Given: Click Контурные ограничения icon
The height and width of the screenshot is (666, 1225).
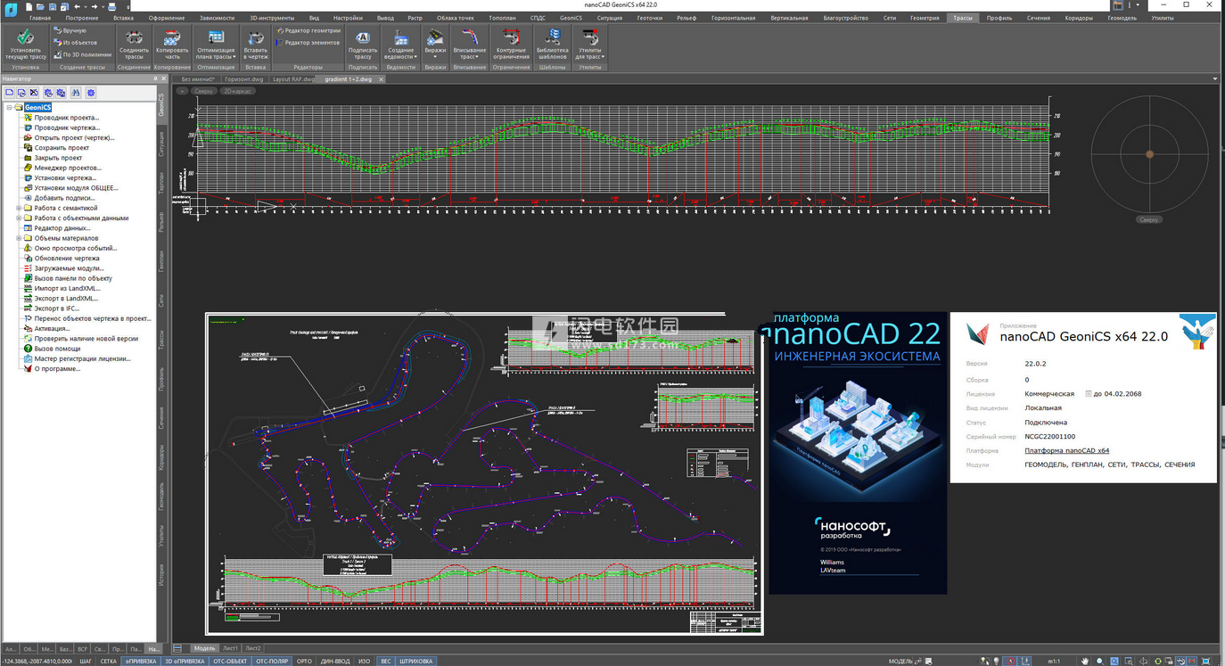Looking at the screenshot, I should point(511,43).
